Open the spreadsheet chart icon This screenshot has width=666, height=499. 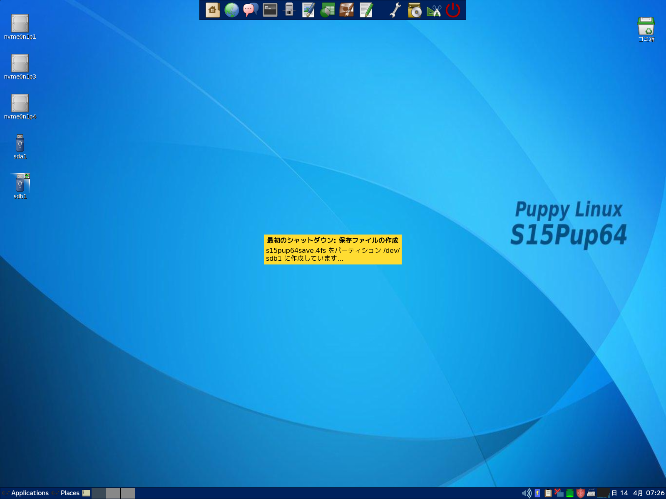coord(328,10)
